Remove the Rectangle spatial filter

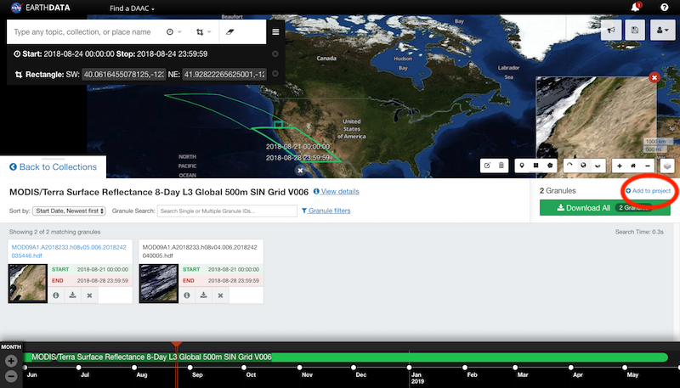(x=275, y=74)
